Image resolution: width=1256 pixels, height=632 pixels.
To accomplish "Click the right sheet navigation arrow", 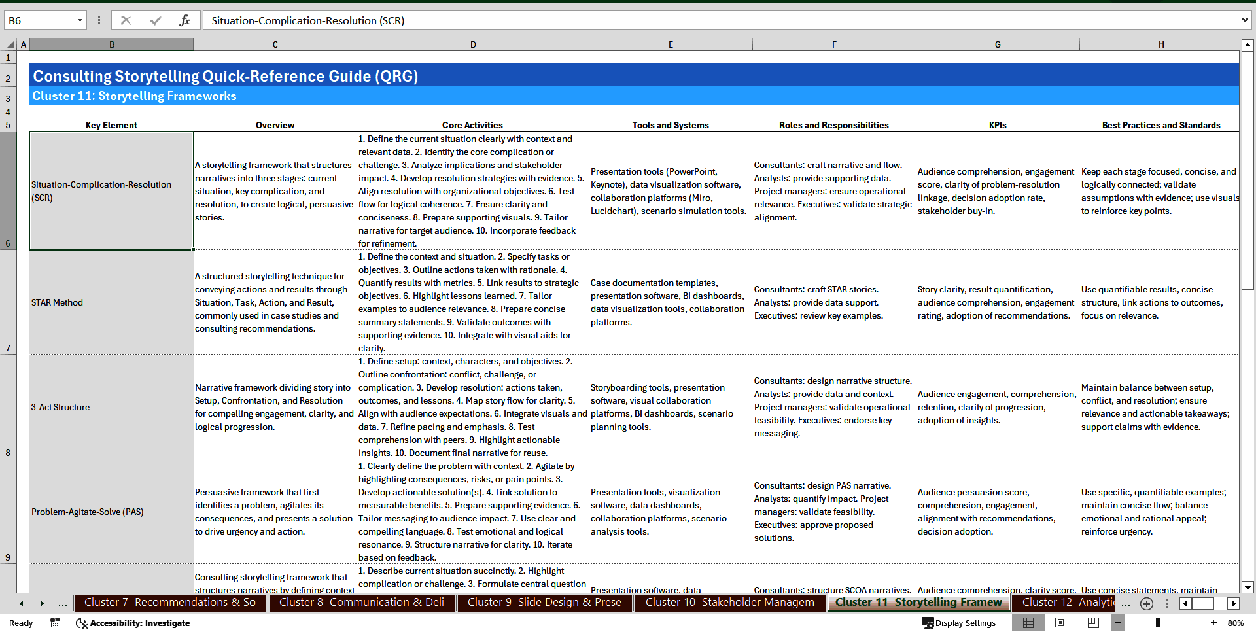I will tap(42, 603).
